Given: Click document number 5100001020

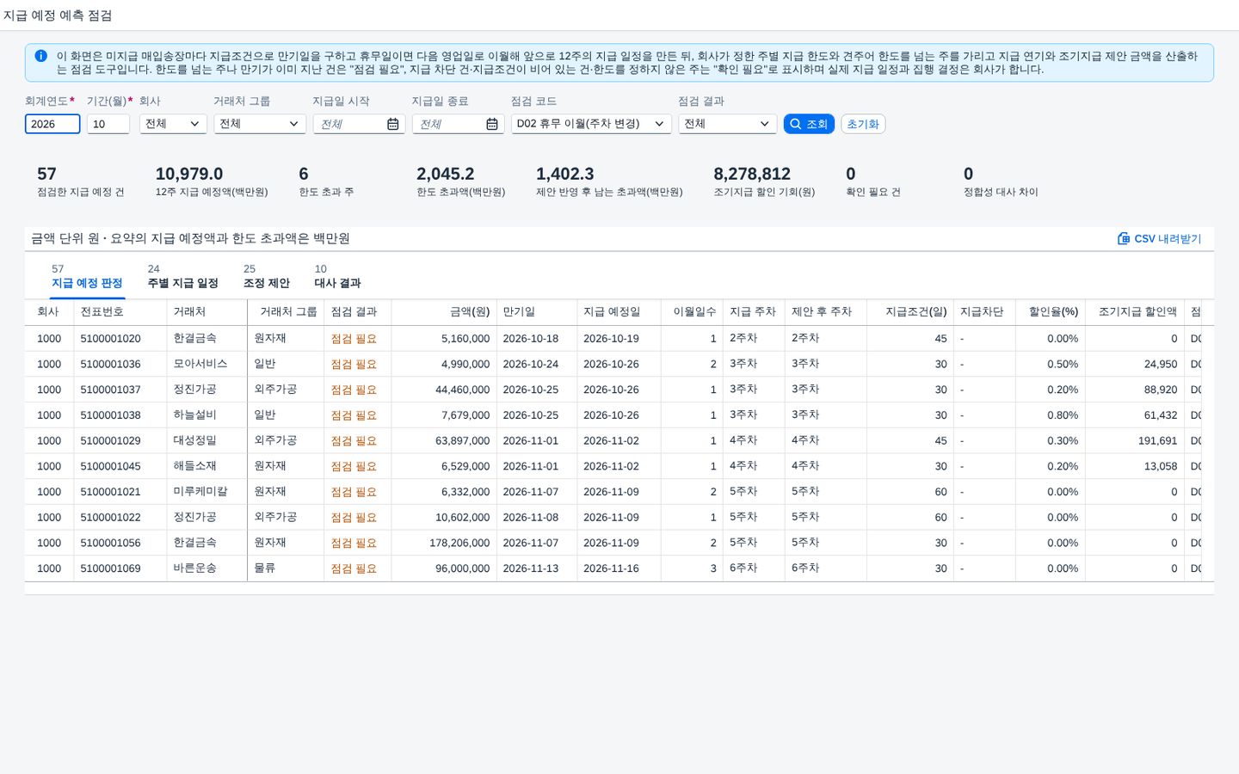Looking at the screenshot, I should click(x=110, y=339).
